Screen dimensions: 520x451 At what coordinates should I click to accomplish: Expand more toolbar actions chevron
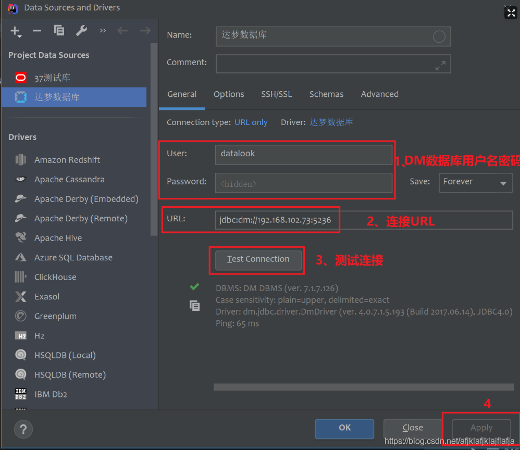click(x=103, y=31)
